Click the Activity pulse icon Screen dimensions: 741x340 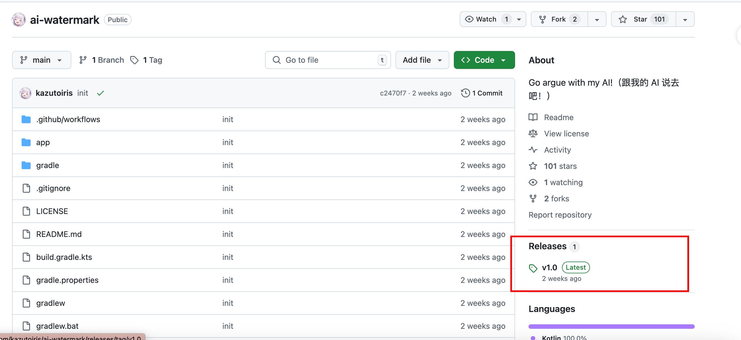point(533,150)
